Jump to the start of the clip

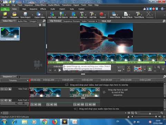click(x=50, y=70)
